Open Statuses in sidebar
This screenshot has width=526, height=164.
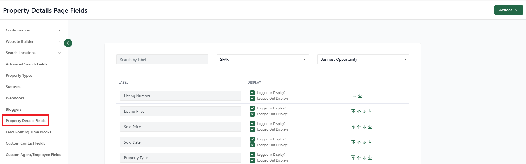(13, 87)
